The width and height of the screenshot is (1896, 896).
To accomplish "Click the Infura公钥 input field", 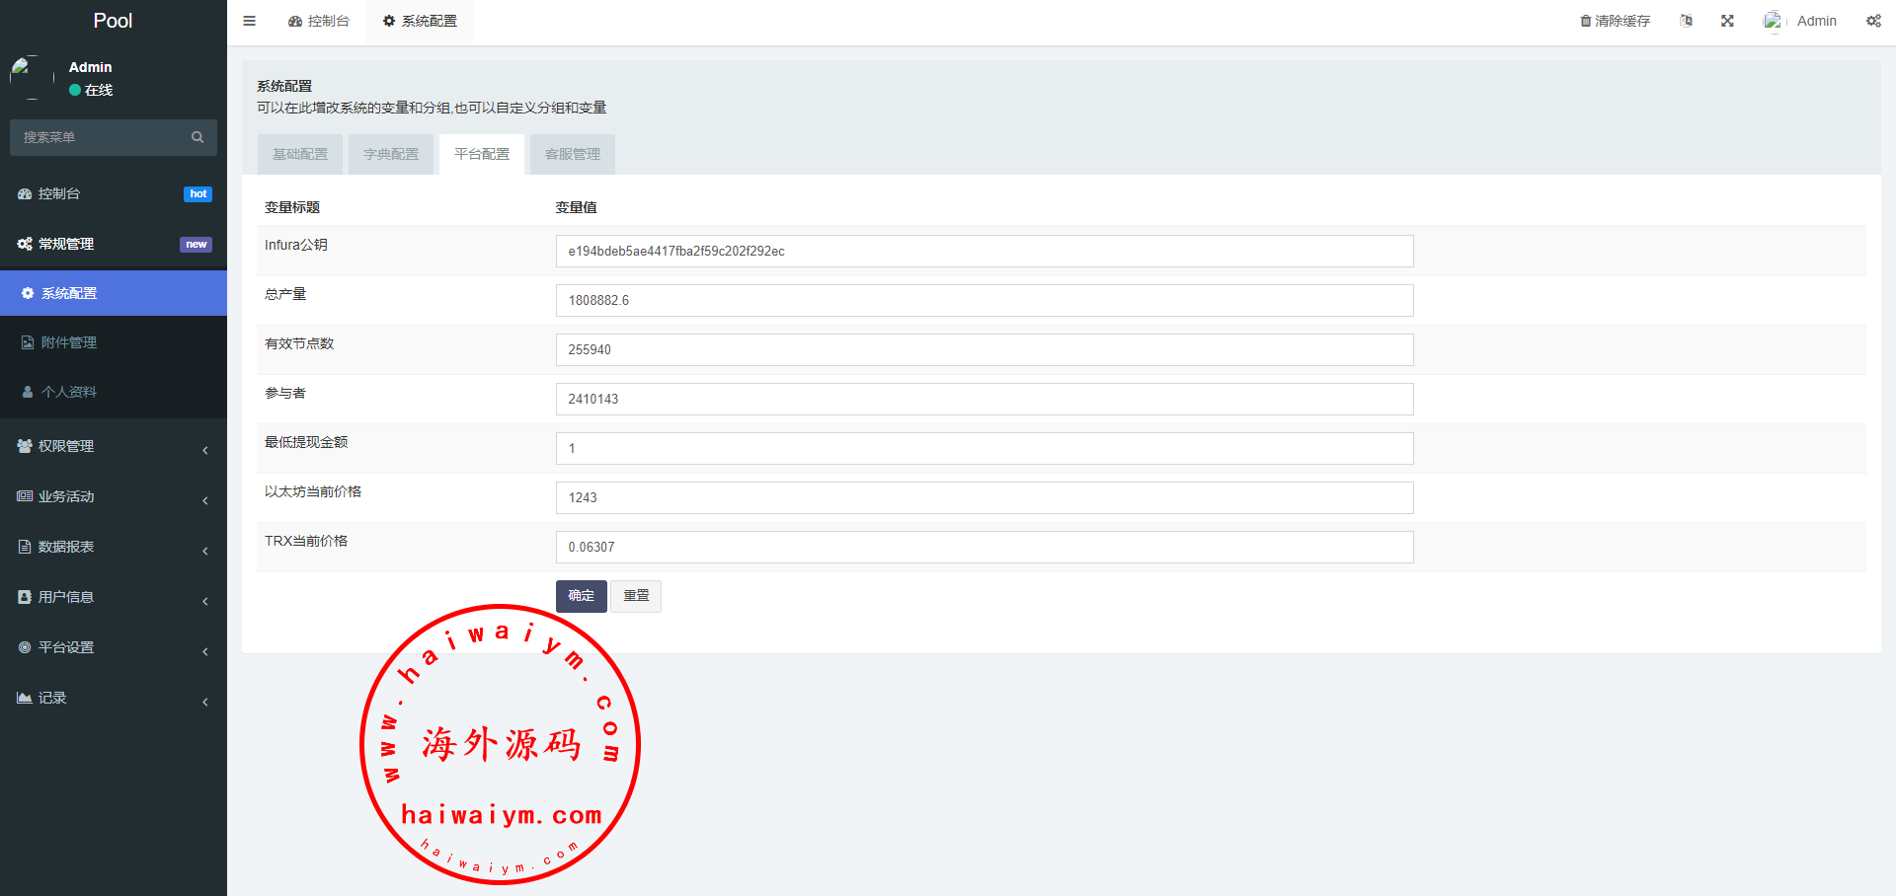I will point(984,251).
